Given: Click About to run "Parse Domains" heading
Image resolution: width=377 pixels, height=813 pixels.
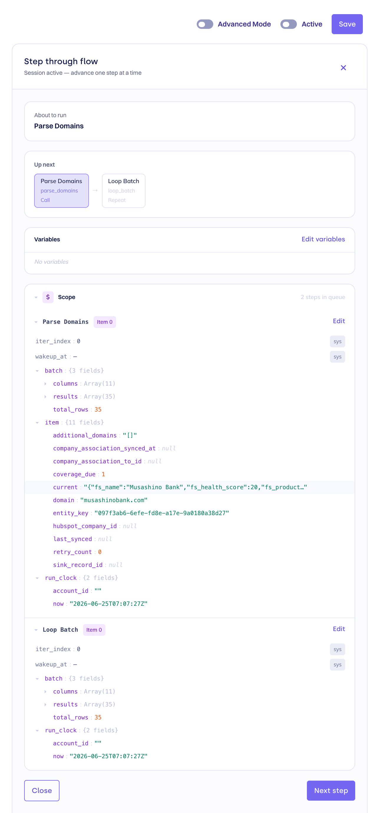Looking at the screenshot, I should (59, 126).
